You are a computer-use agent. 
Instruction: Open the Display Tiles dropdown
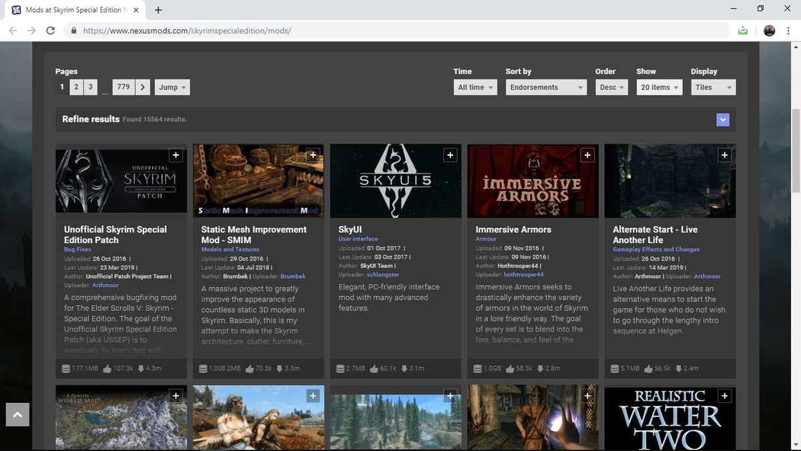713,87
